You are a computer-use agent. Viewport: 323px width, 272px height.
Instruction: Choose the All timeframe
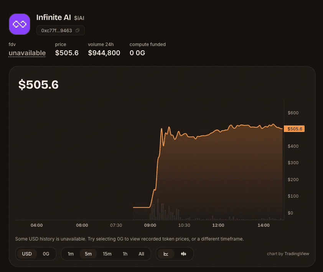click(x=141, y=254)
